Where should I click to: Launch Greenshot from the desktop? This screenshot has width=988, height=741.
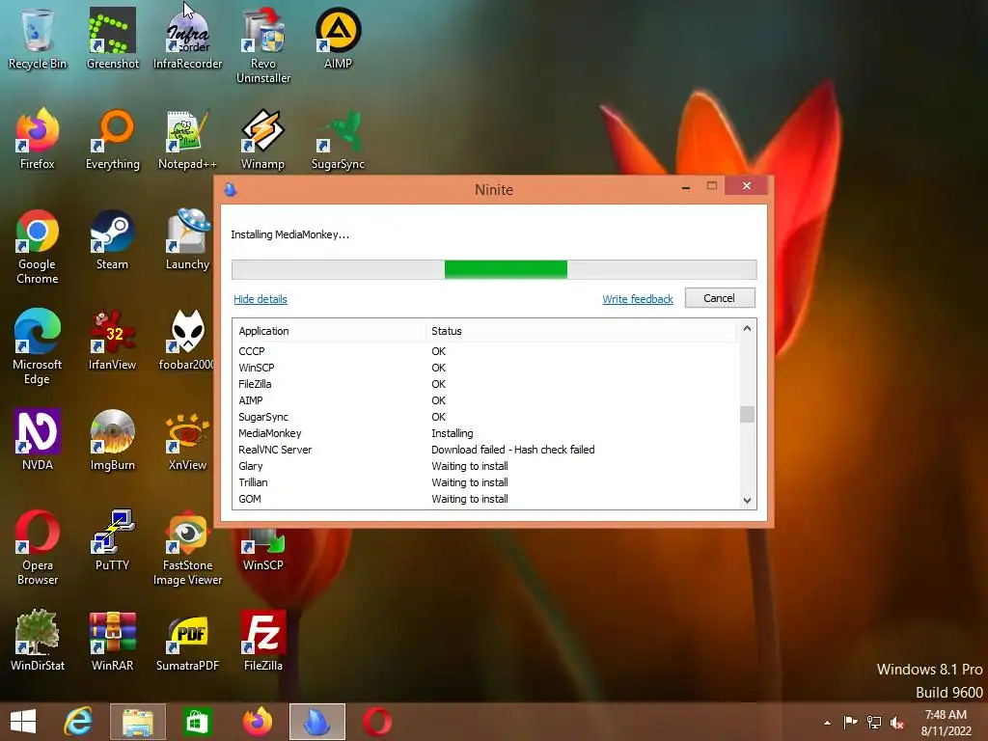(112, 38)
